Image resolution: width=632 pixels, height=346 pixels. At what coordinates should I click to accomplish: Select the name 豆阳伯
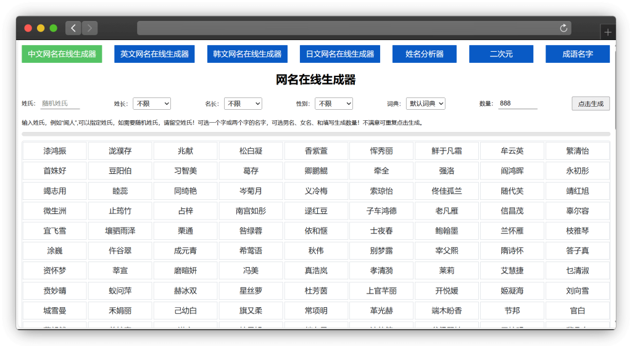point(120,171)
